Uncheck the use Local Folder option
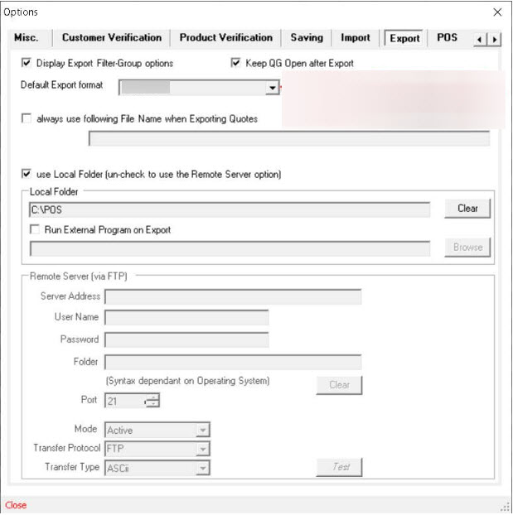This screenshot has height=515, width=513. 27,175
